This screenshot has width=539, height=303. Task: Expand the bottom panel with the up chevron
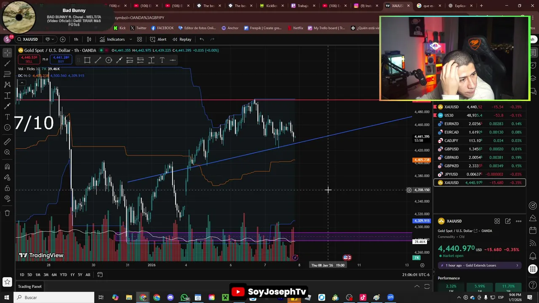click(x=417, y=287)
